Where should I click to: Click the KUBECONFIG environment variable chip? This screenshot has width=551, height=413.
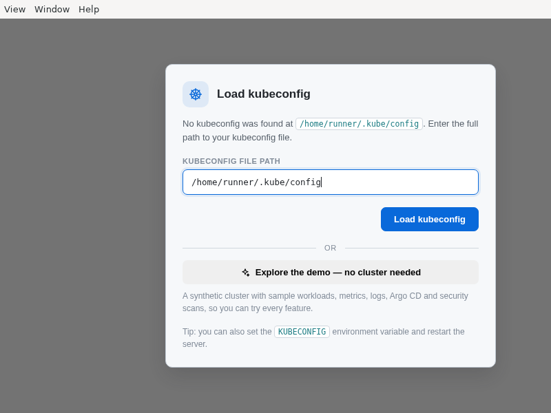pyautogui.click(x=302, y=332)
